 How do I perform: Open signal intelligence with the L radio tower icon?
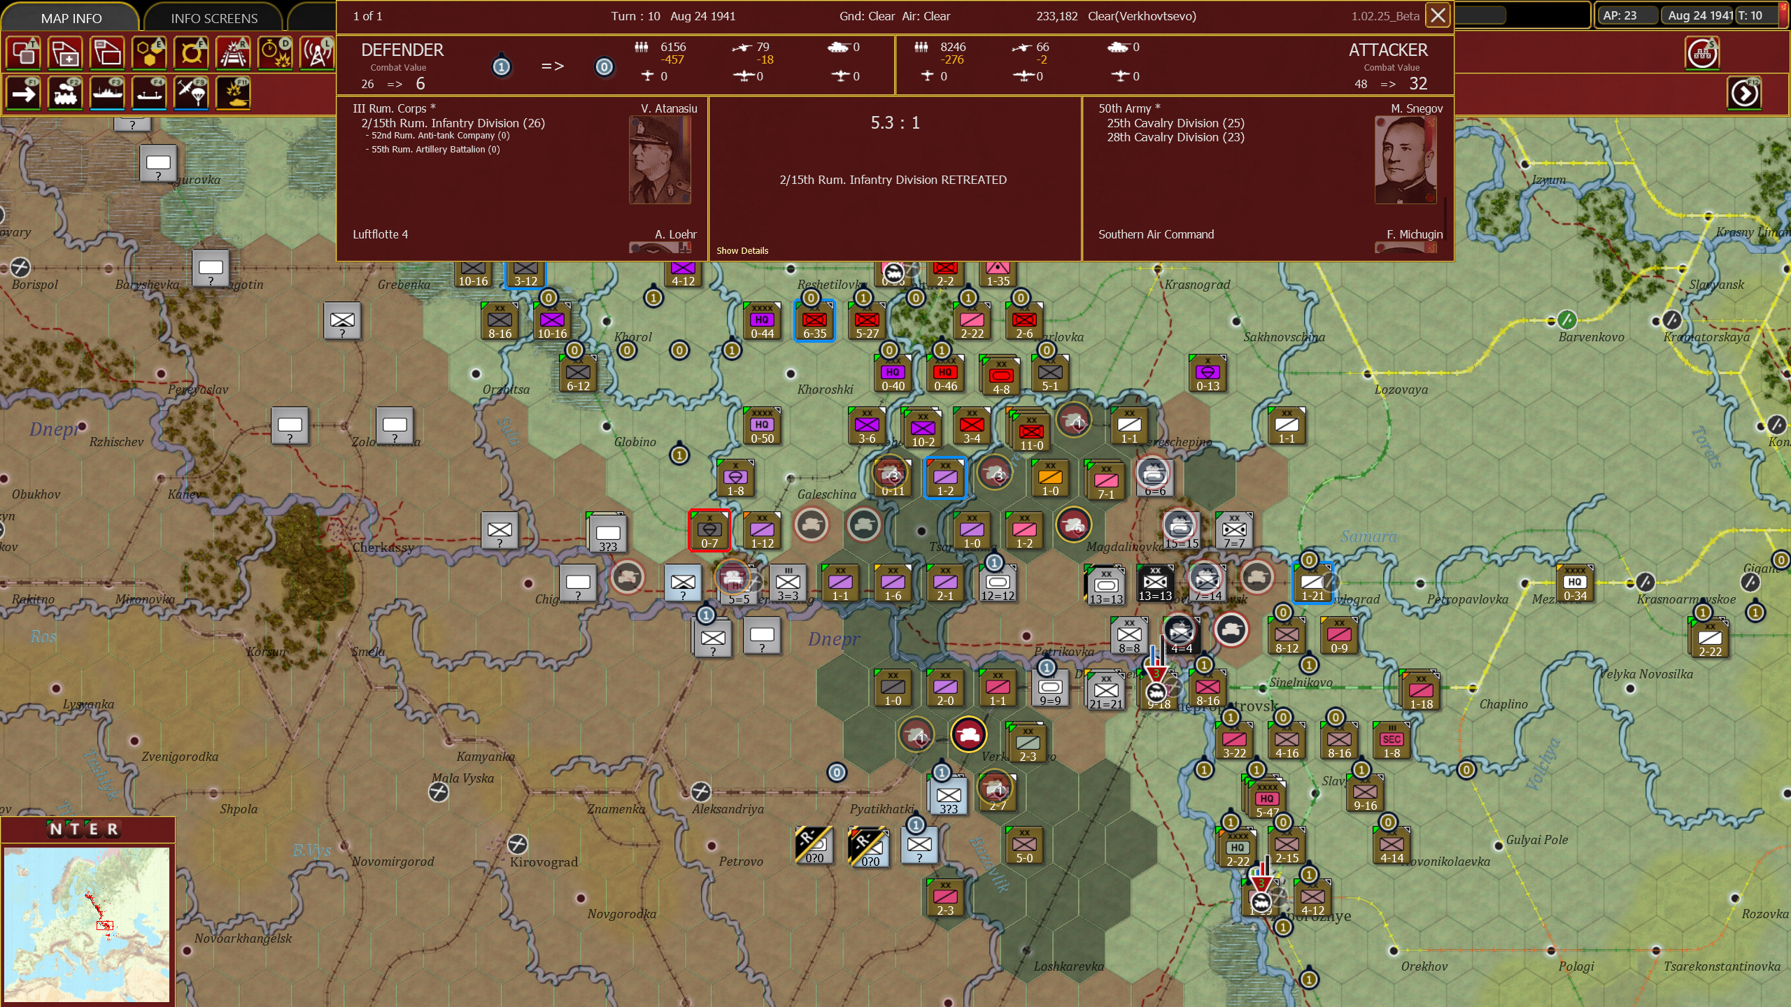point(318,52)
